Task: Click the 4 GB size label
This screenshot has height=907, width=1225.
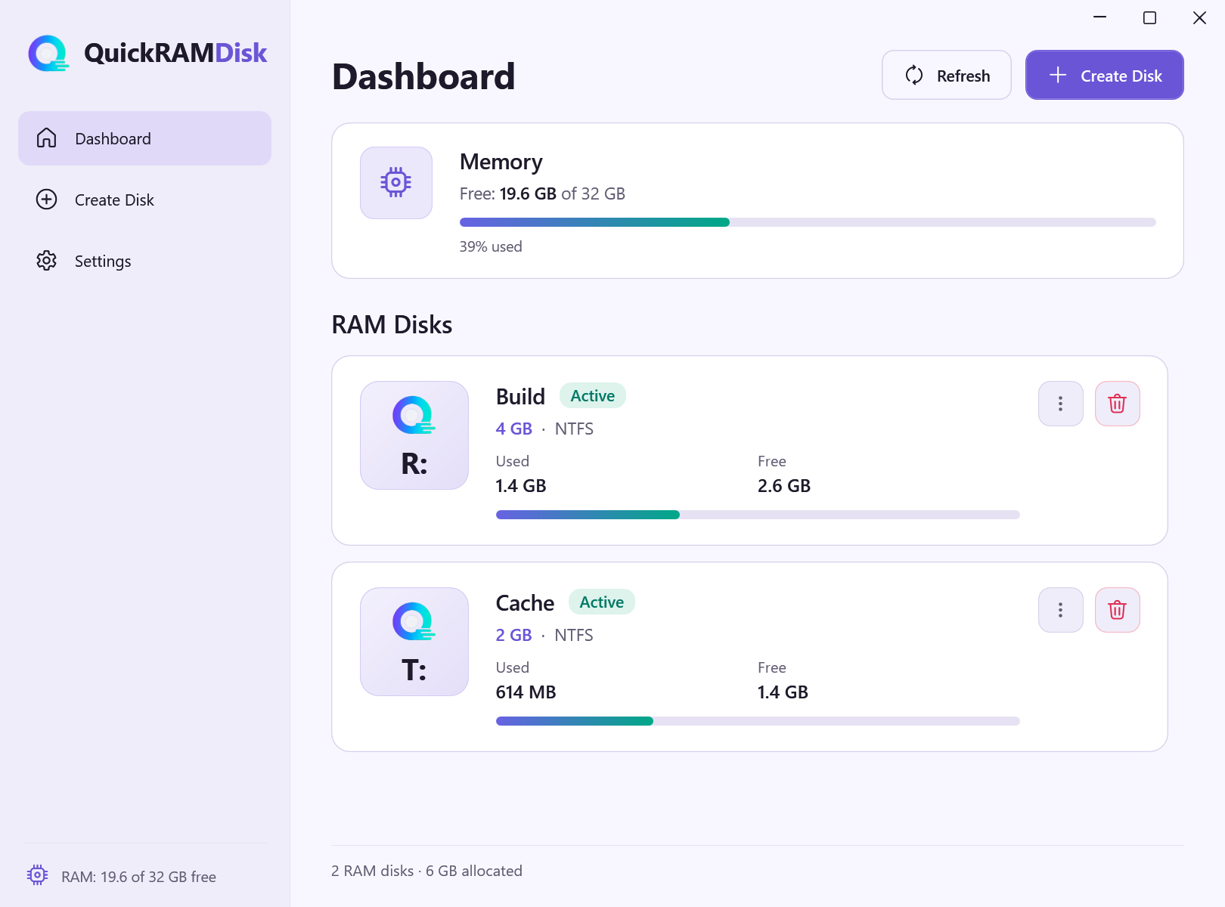Action: click(514, 429)
